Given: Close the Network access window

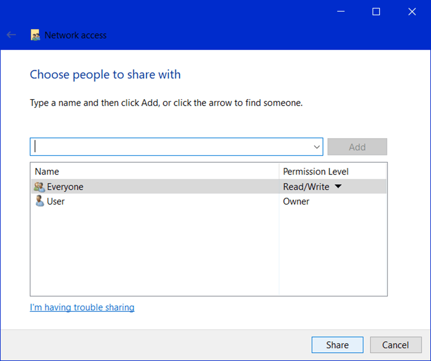Looking at the screenshot, I should click(x=412, y=11).
